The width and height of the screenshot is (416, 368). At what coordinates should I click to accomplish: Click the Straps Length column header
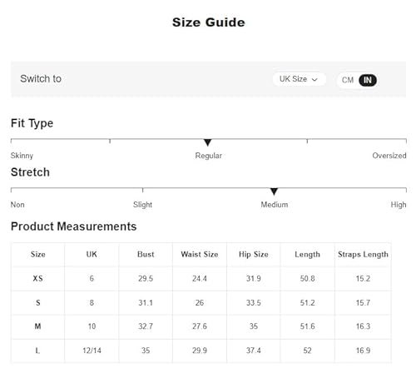coord(363,254)
